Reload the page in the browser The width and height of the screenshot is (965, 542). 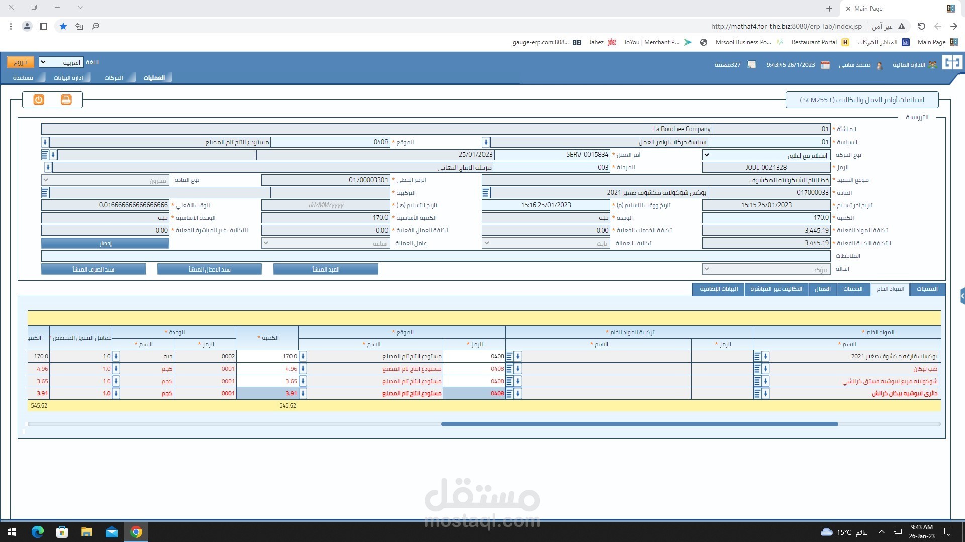921,26
